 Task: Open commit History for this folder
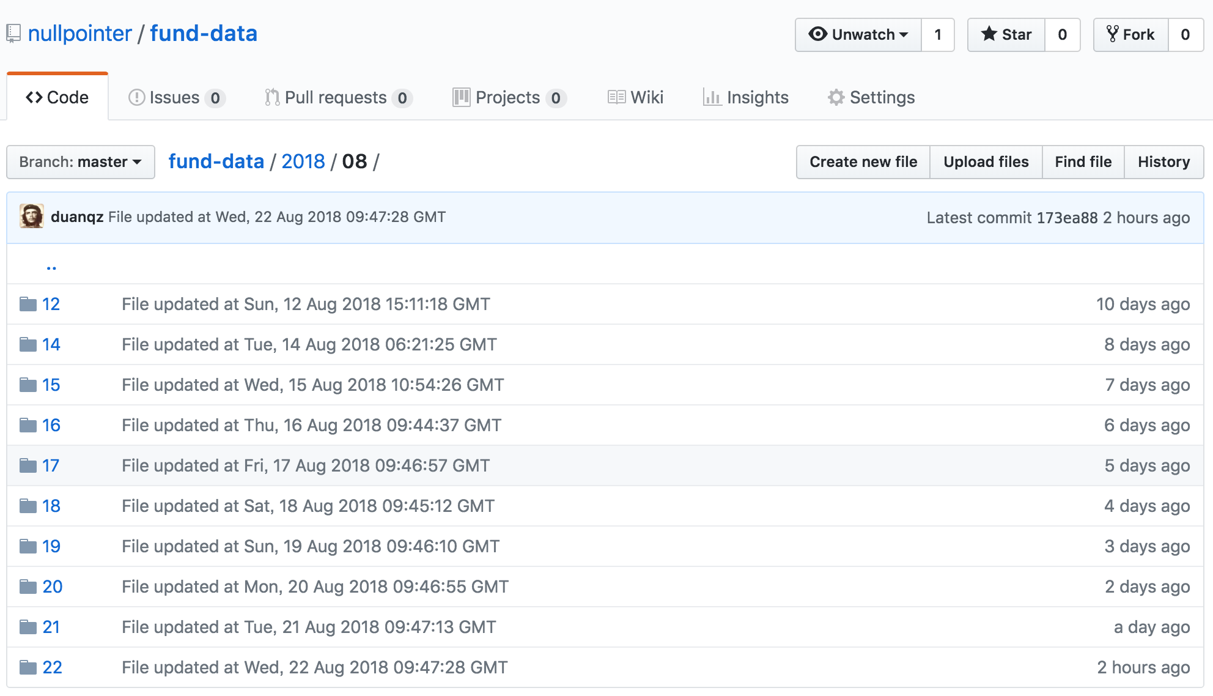point(1163,162)
